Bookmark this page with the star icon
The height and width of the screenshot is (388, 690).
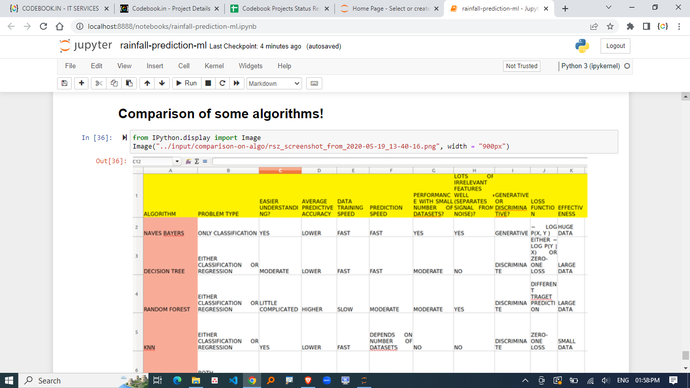(610, 26)
